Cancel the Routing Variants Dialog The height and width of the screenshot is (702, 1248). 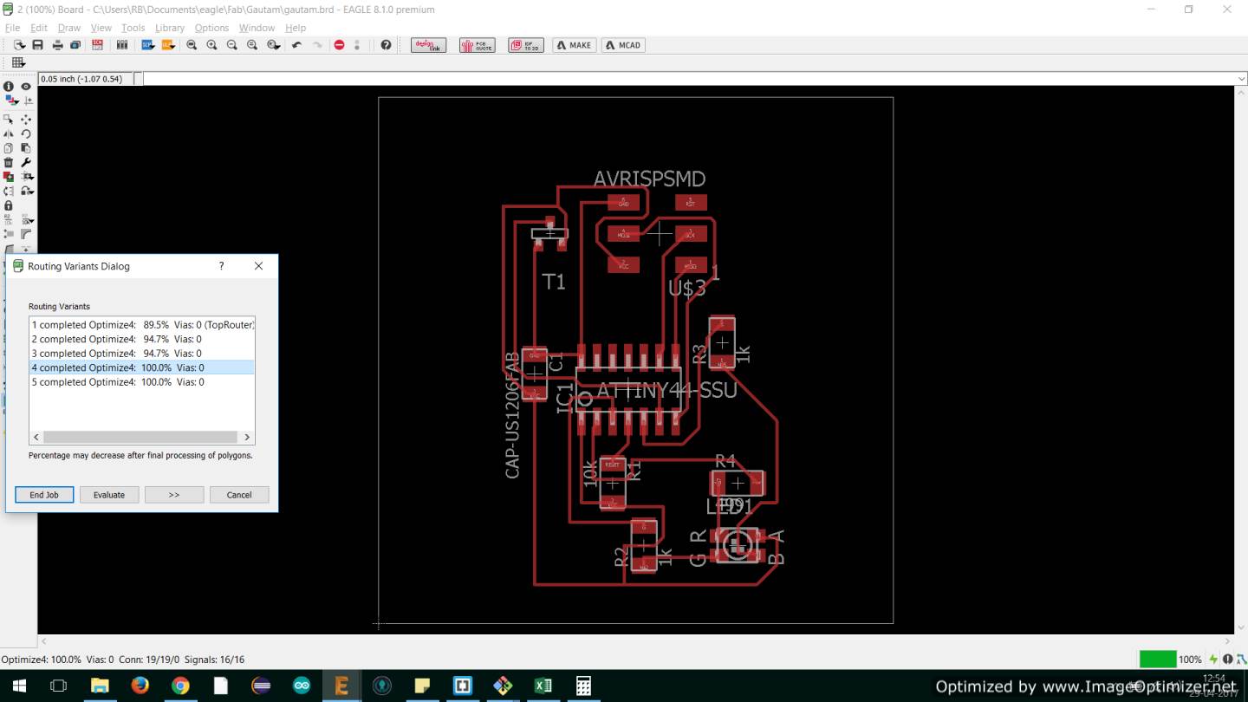pyautogui.click(x=239, y=495)
